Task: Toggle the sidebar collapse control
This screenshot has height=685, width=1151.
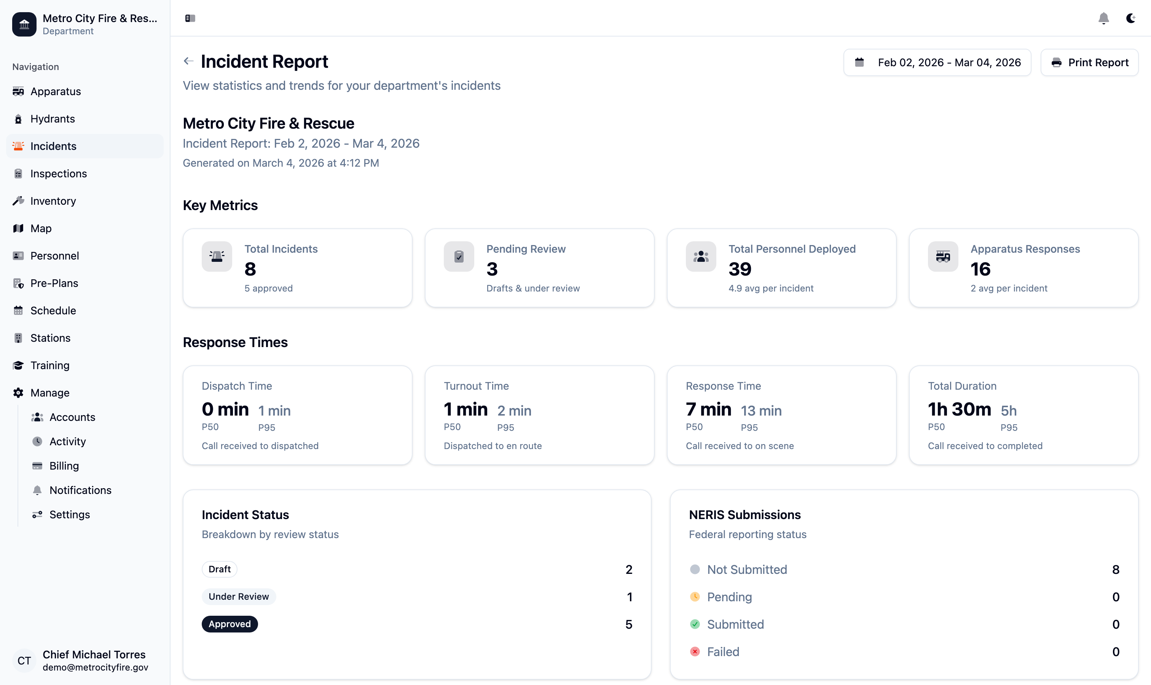Action: 189,19
